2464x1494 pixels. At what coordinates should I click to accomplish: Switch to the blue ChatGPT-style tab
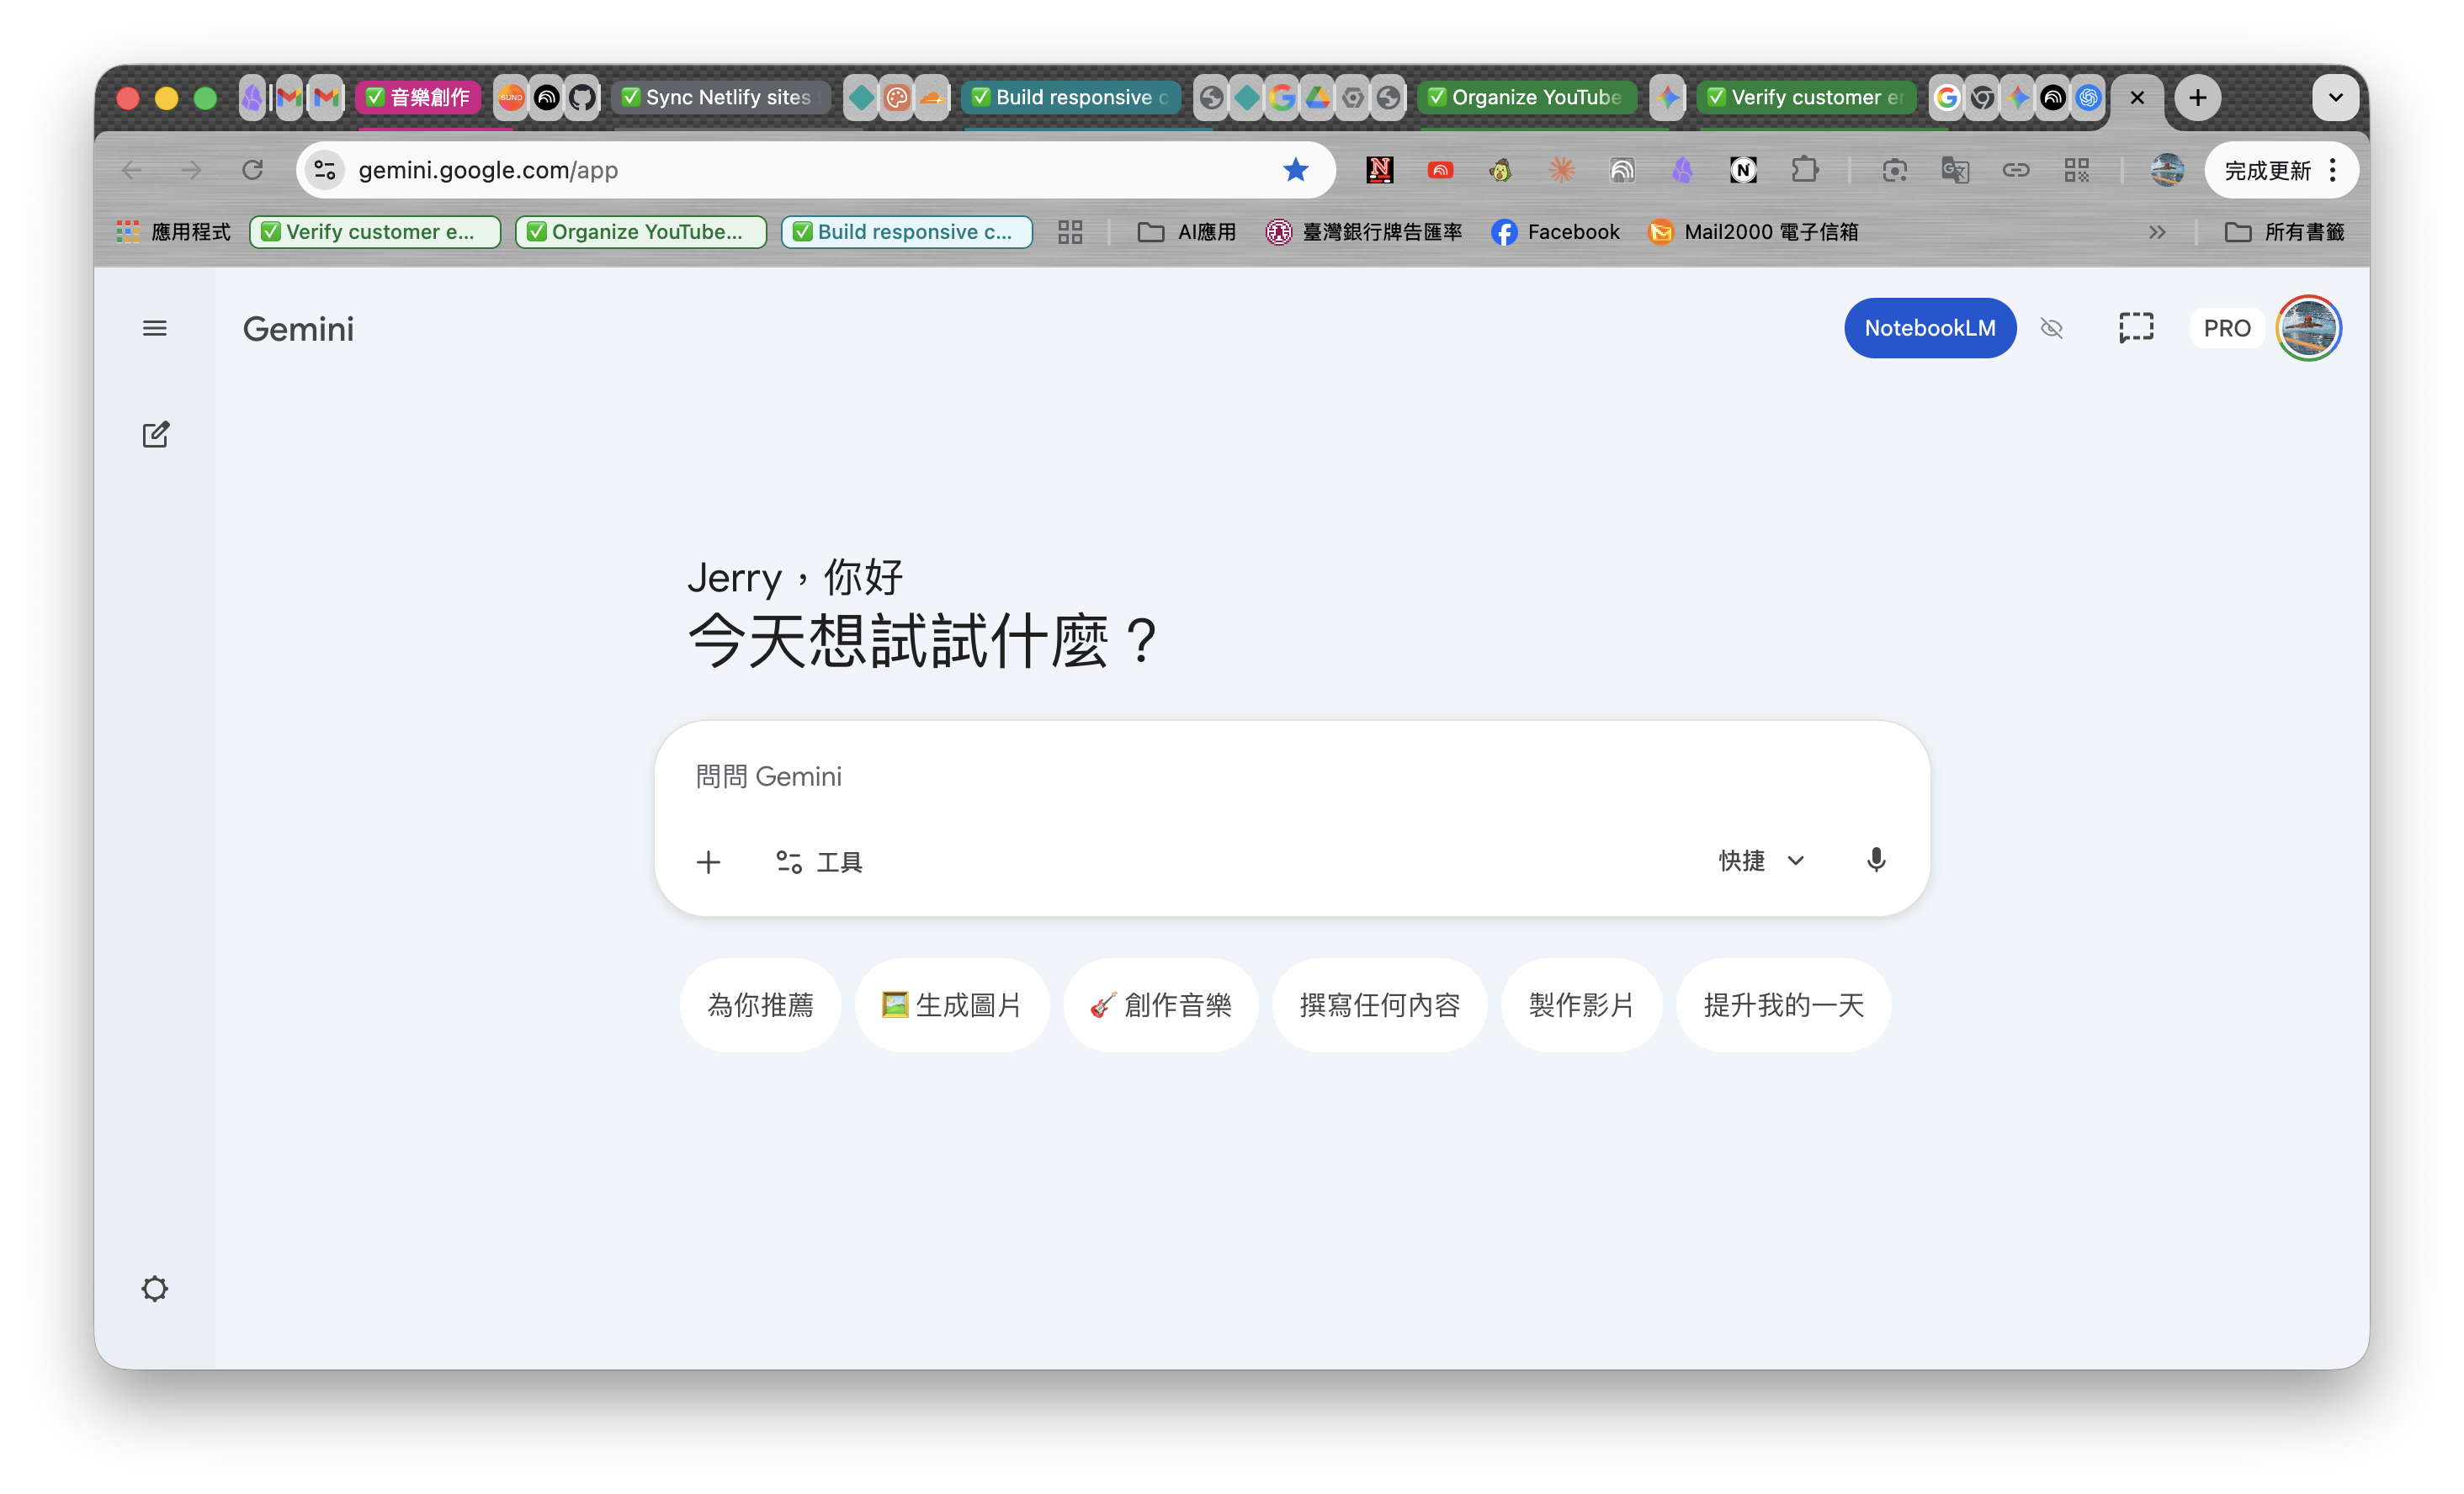[2088, 97]
